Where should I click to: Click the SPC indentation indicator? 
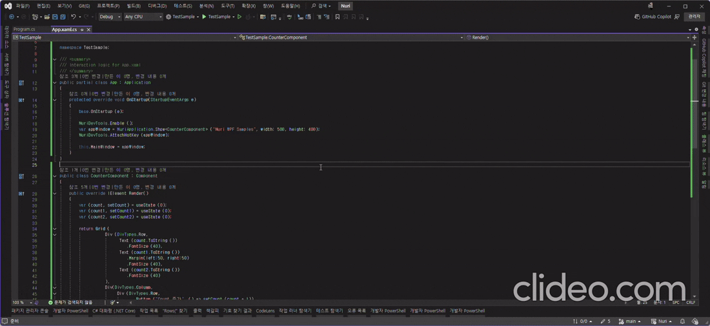[x=676, y=302]
